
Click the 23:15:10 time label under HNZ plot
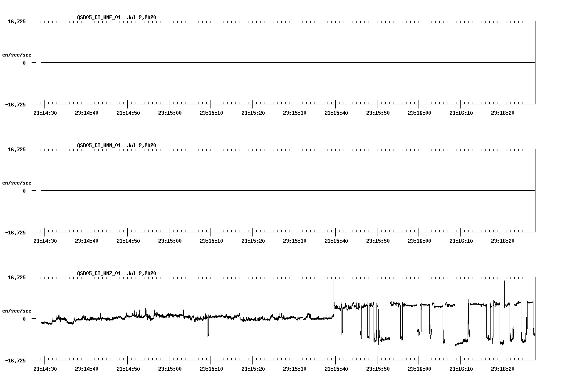[x=211, y=369]
